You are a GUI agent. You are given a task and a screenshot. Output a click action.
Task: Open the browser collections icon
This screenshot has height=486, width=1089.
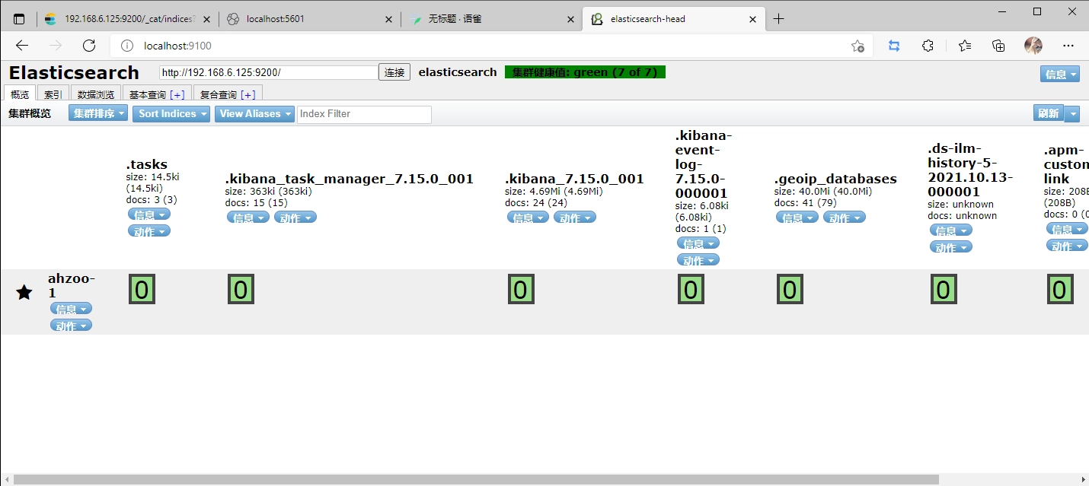coord(999,46)
